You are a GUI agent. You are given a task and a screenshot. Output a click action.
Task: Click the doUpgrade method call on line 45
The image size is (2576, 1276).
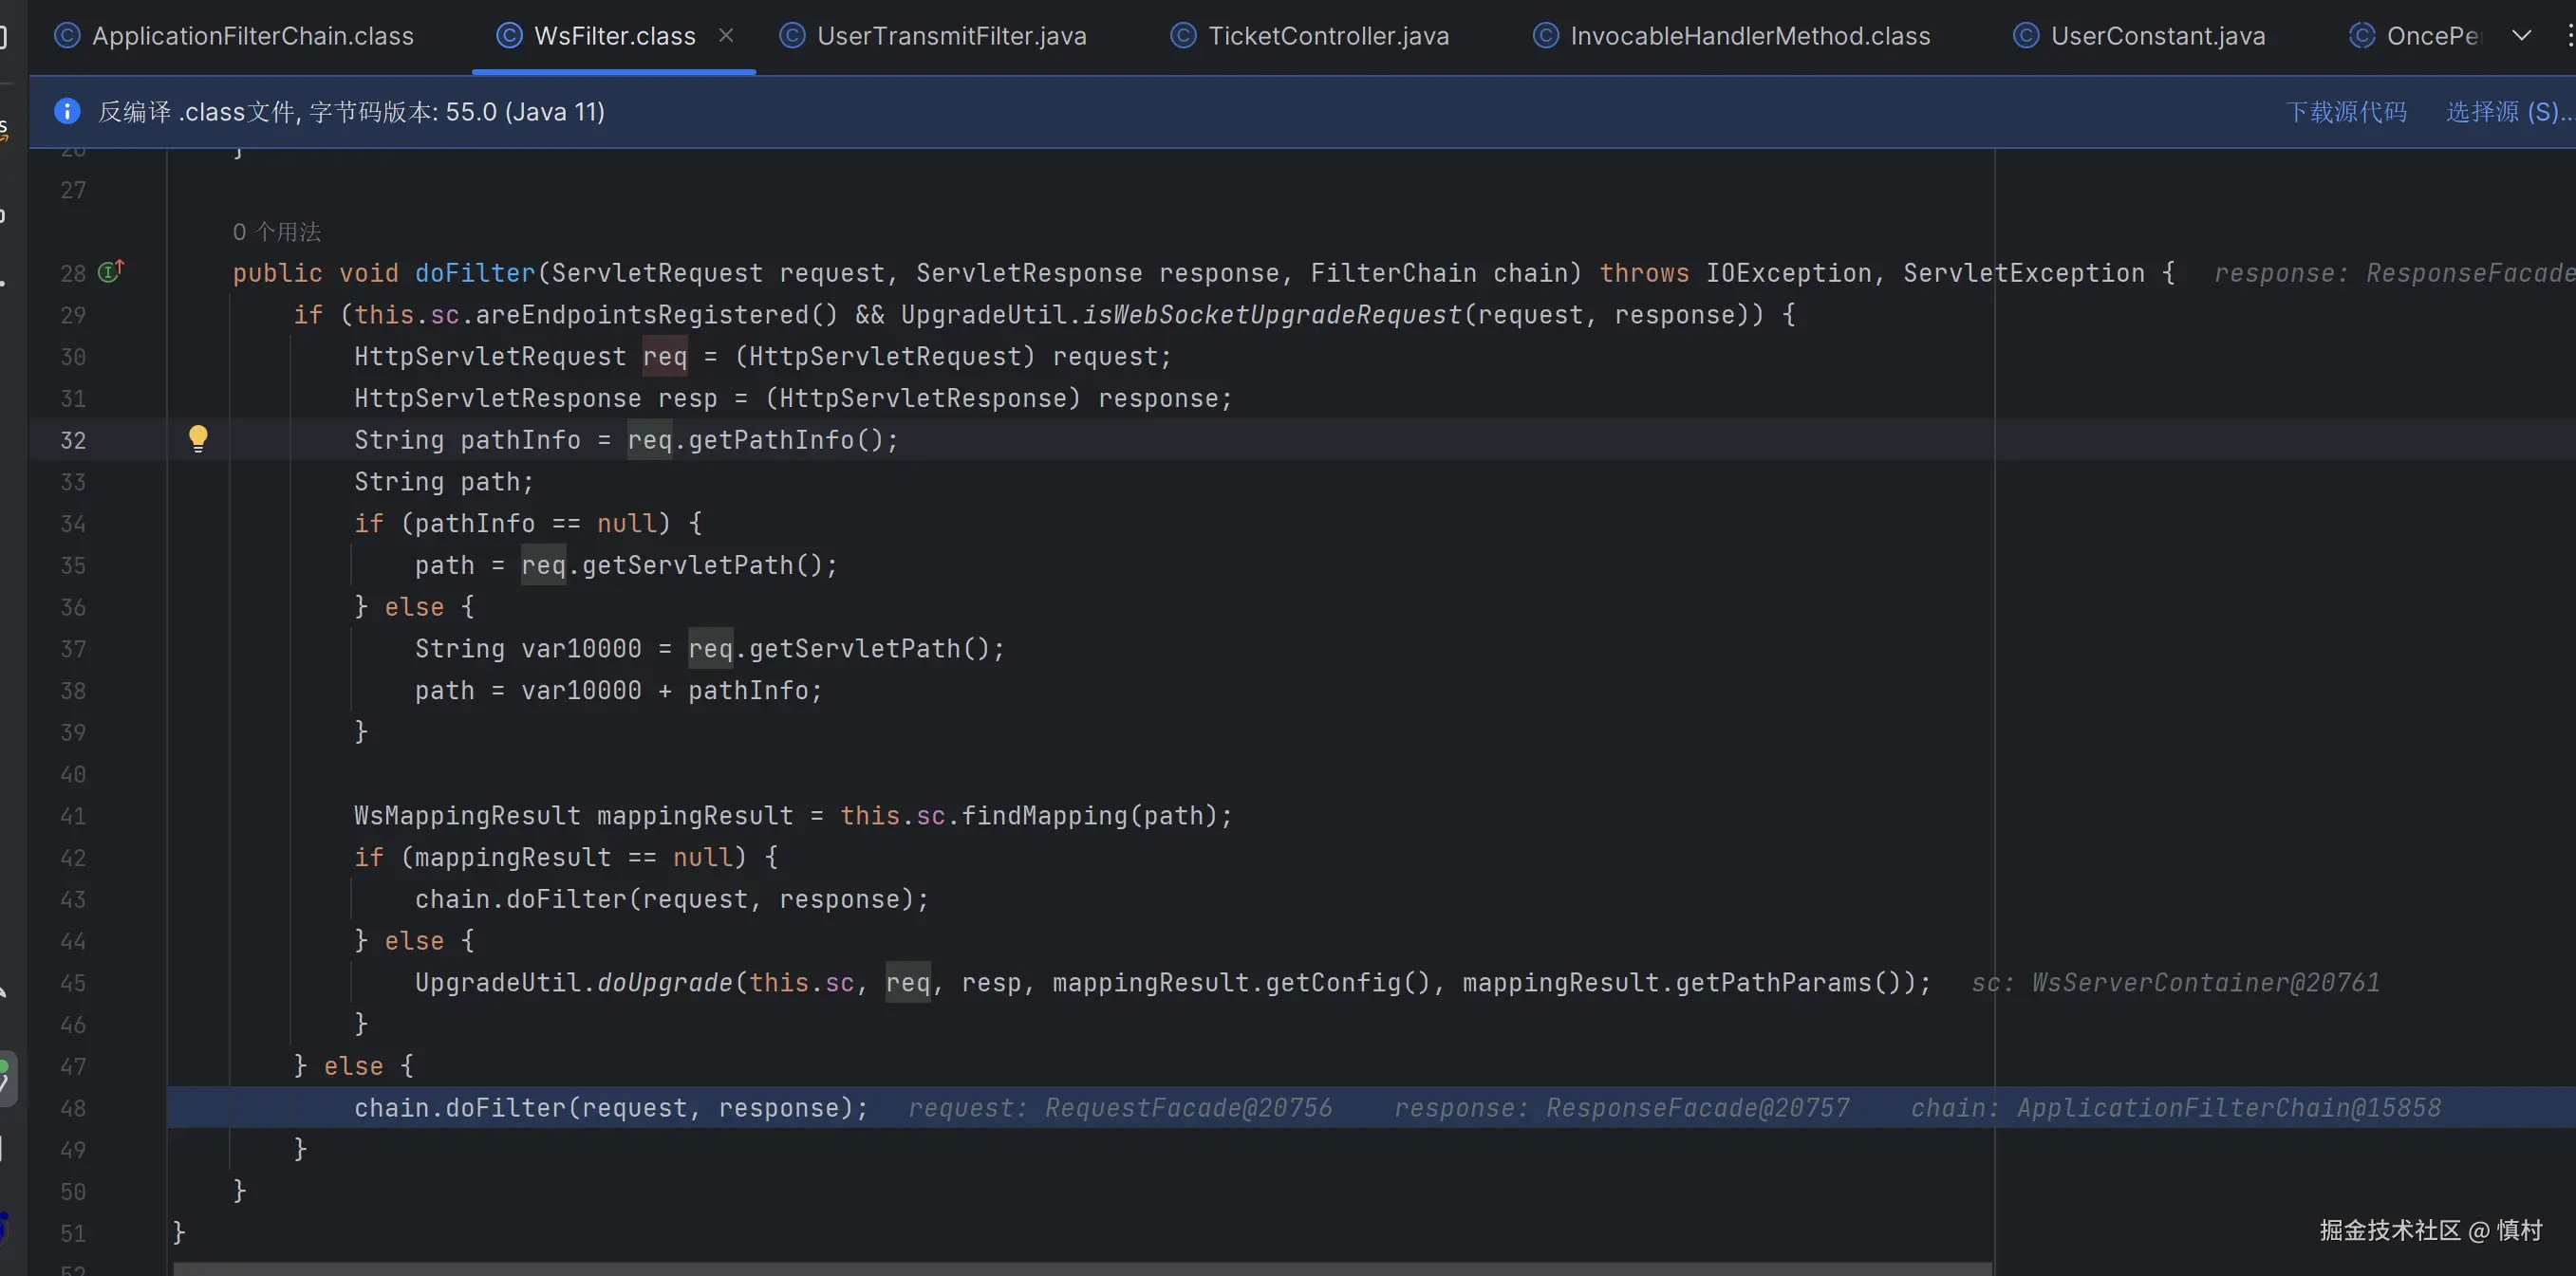click(665, 983)
